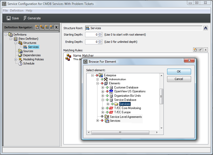Click the Starting Depth input field
The image size is (213, 155).
(92, 35)
